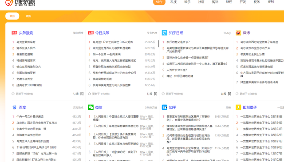Open 微博 item 印度总理莫迪与普京通电话
Screen dimensions: 284x162
[x=256, y=67]
